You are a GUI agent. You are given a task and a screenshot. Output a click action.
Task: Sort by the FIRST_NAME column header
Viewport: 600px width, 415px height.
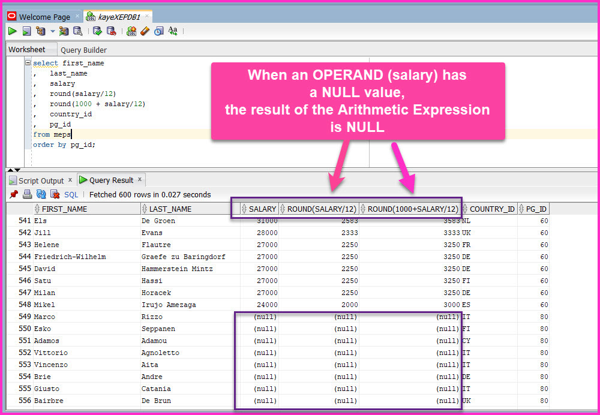(x=87, y=209)
